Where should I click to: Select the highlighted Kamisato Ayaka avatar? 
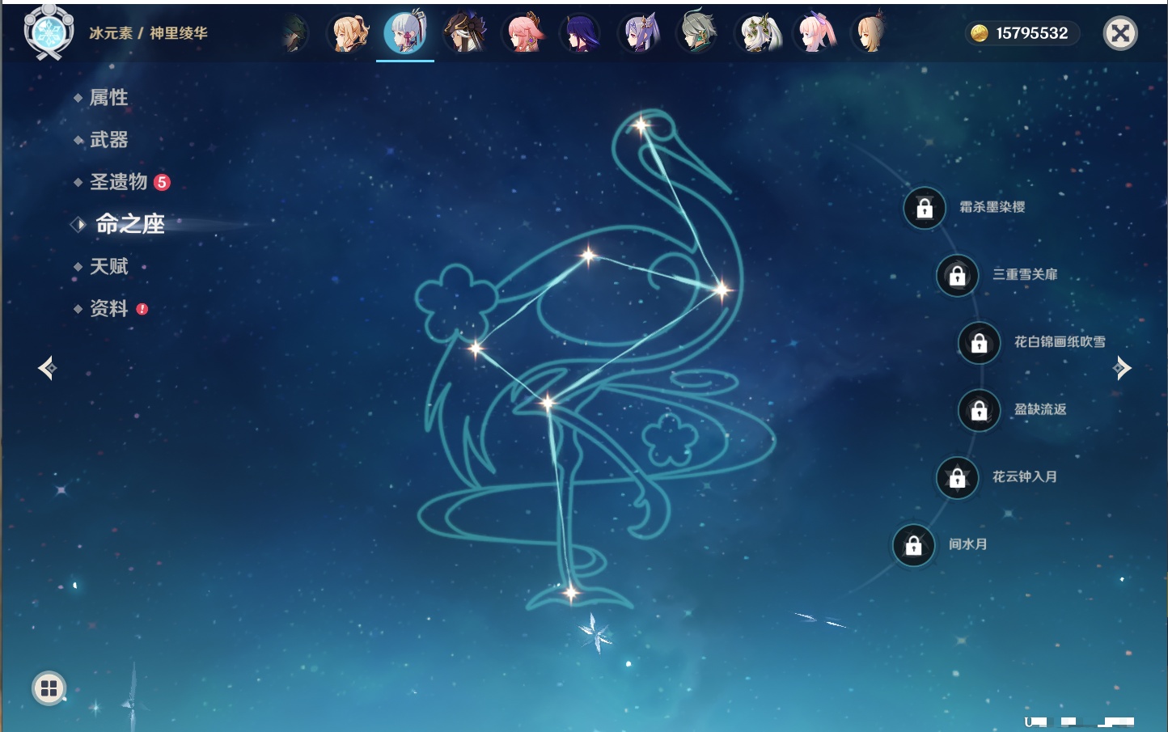(x=405, y=33)
